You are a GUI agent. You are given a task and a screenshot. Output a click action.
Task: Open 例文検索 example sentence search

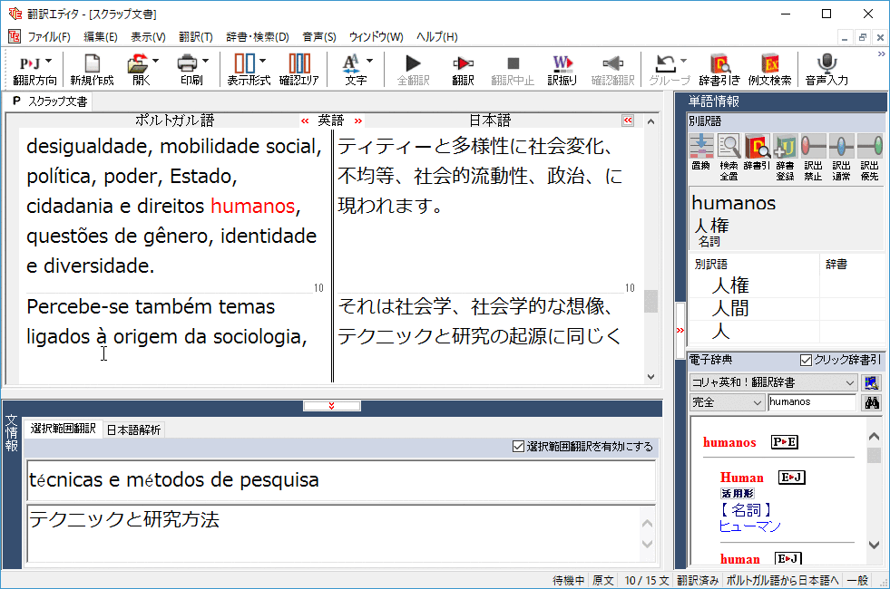click(x=769, y=70)
